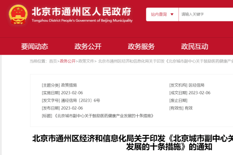Viewport: 233px width, 155px height.
Task: Click the current document title in breadcrumb
Action: [166, 61]
